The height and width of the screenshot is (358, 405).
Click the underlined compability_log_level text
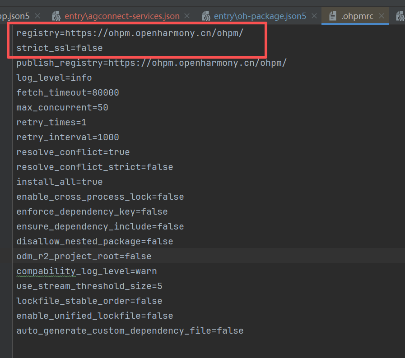pyautogui.click(x=87, y=271)
